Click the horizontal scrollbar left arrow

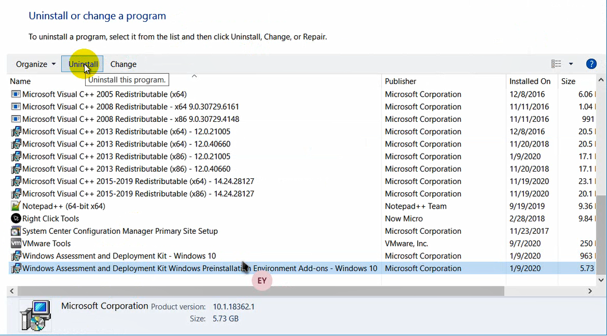tap(12, 291)
